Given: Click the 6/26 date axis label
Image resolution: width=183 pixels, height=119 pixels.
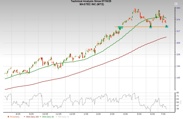Looking at the screenshot, I should (x=153, y=114).
